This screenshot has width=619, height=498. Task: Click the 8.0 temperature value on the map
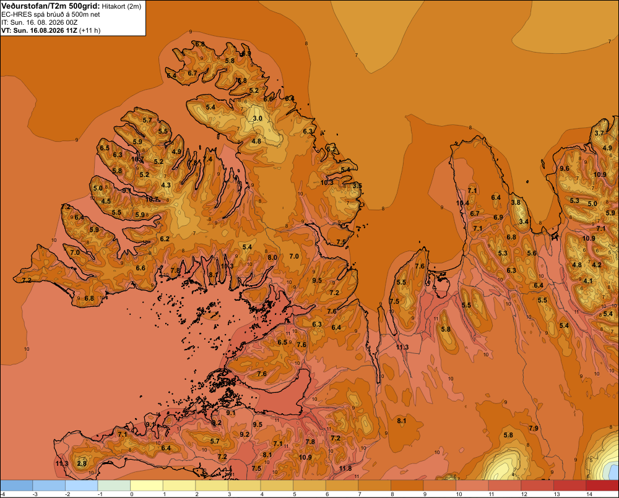272,257
